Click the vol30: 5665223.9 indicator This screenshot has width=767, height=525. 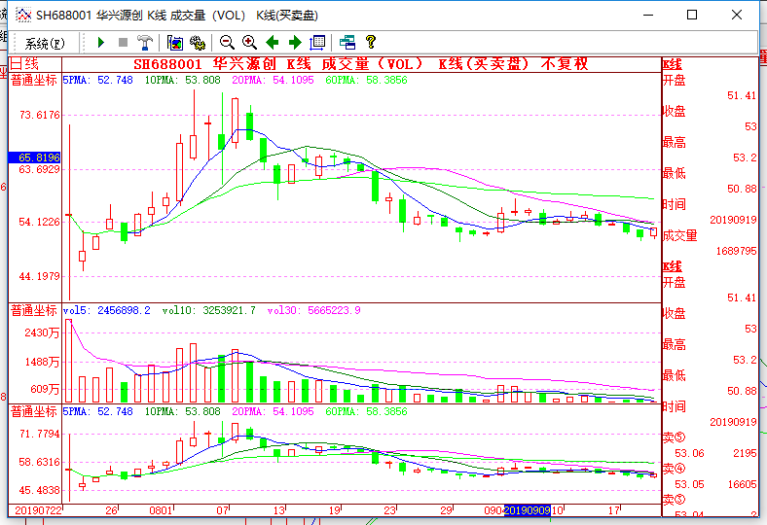point(314,310)
